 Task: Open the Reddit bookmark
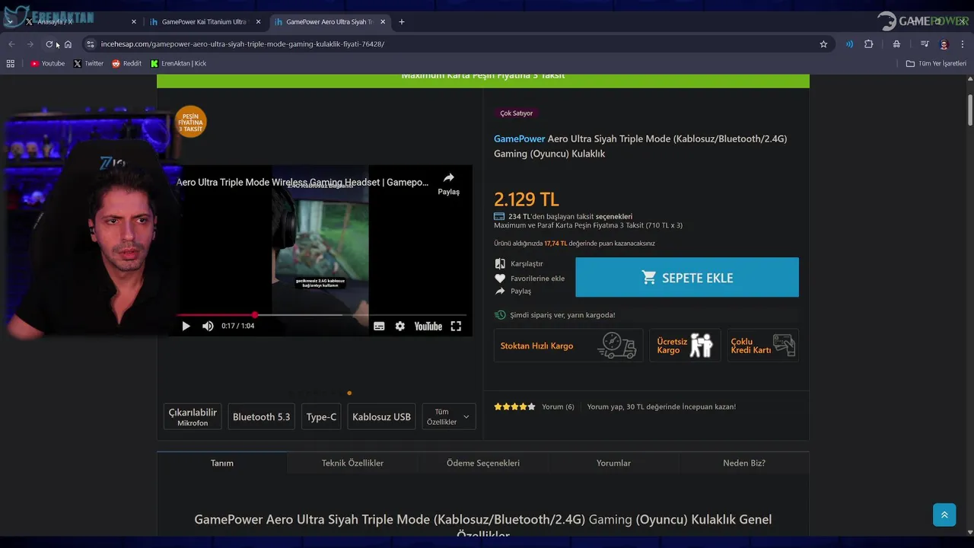127,64
